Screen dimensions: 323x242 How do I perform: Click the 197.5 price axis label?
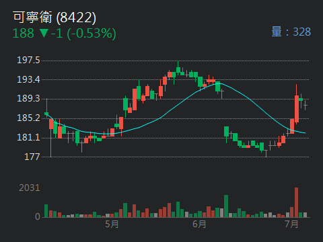(x=28, y=60)
